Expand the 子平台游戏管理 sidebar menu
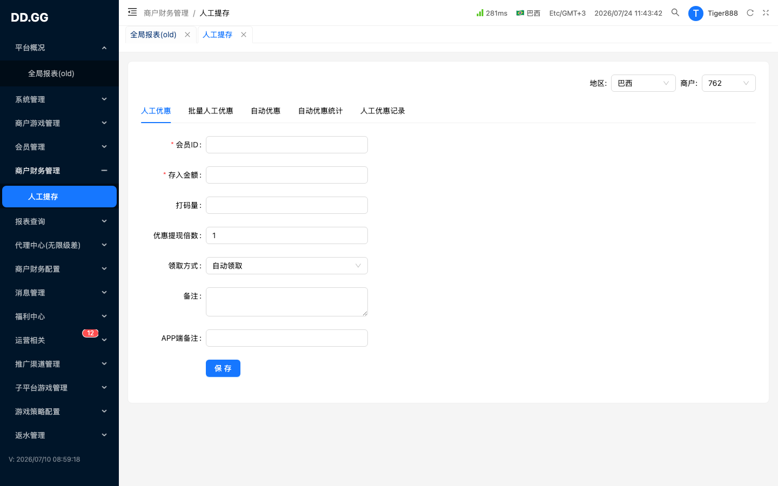The height and width of the screenshot is (486, 778). (59, 388)
